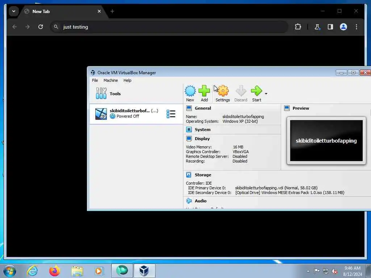Click the network tray icon

326,271
